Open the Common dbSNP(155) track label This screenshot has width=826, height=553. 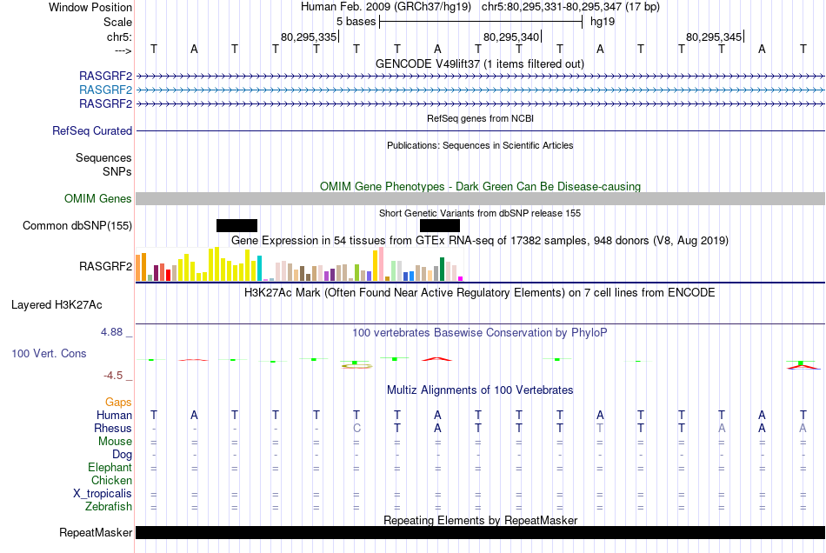[x=77, y=225]
